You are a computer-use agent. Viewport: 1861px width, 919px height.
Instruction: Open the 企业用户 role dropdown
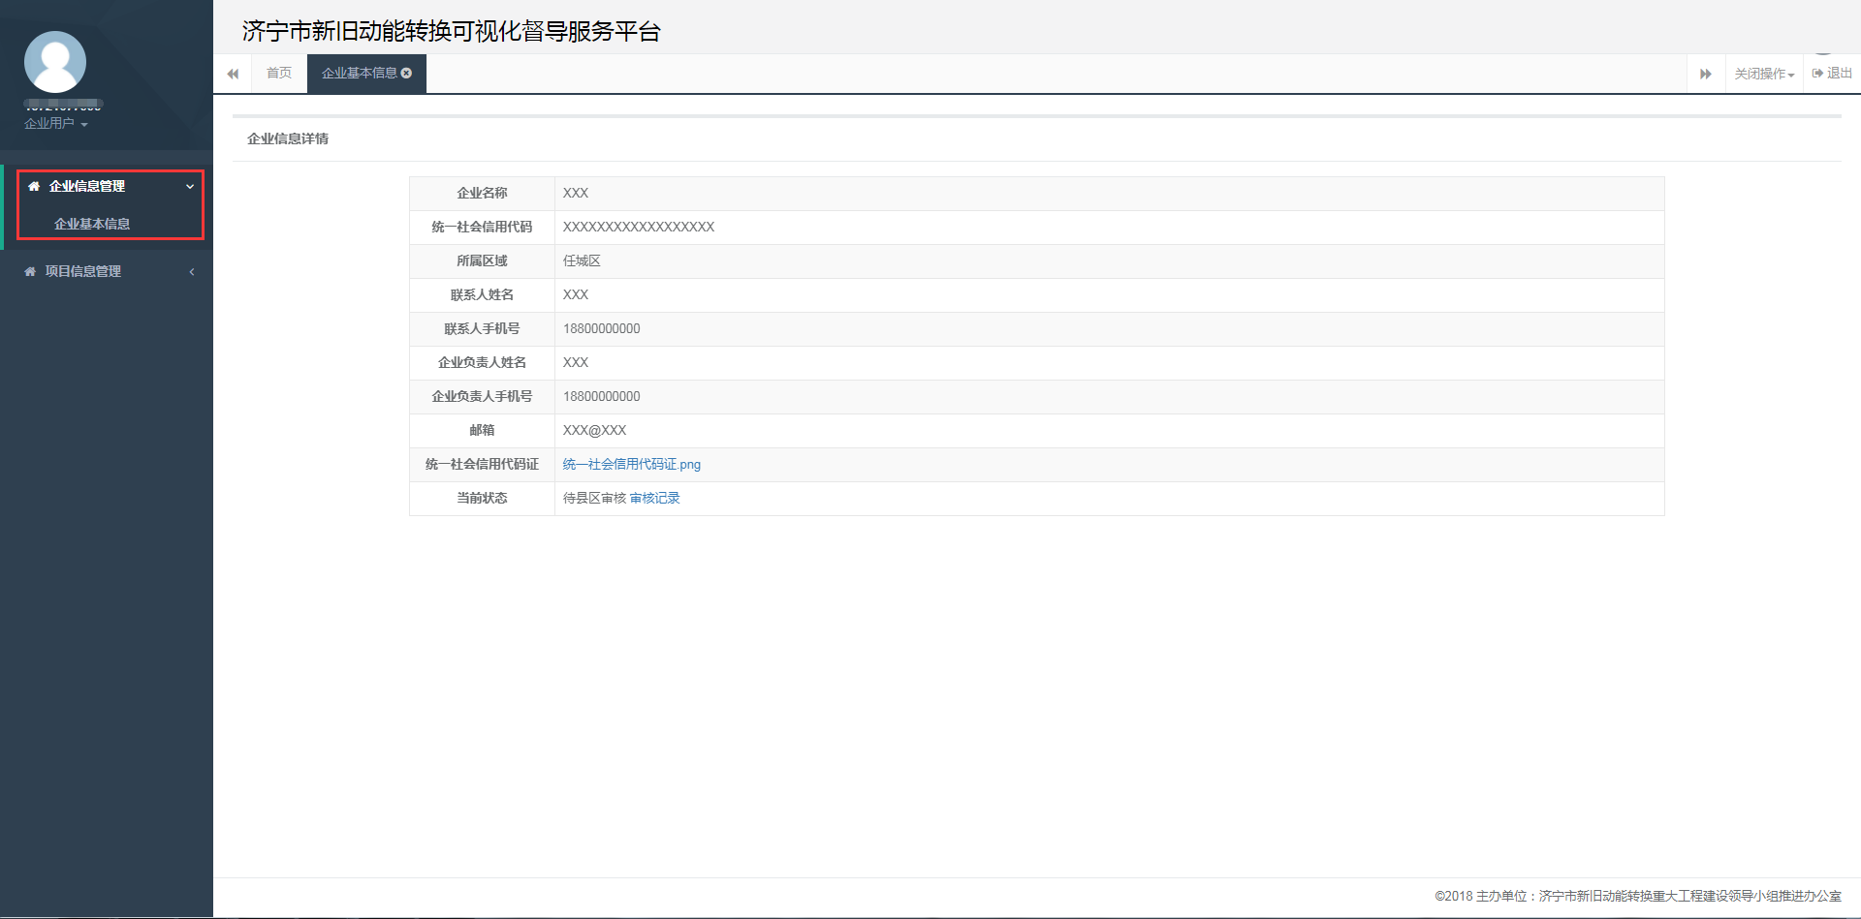53,123
